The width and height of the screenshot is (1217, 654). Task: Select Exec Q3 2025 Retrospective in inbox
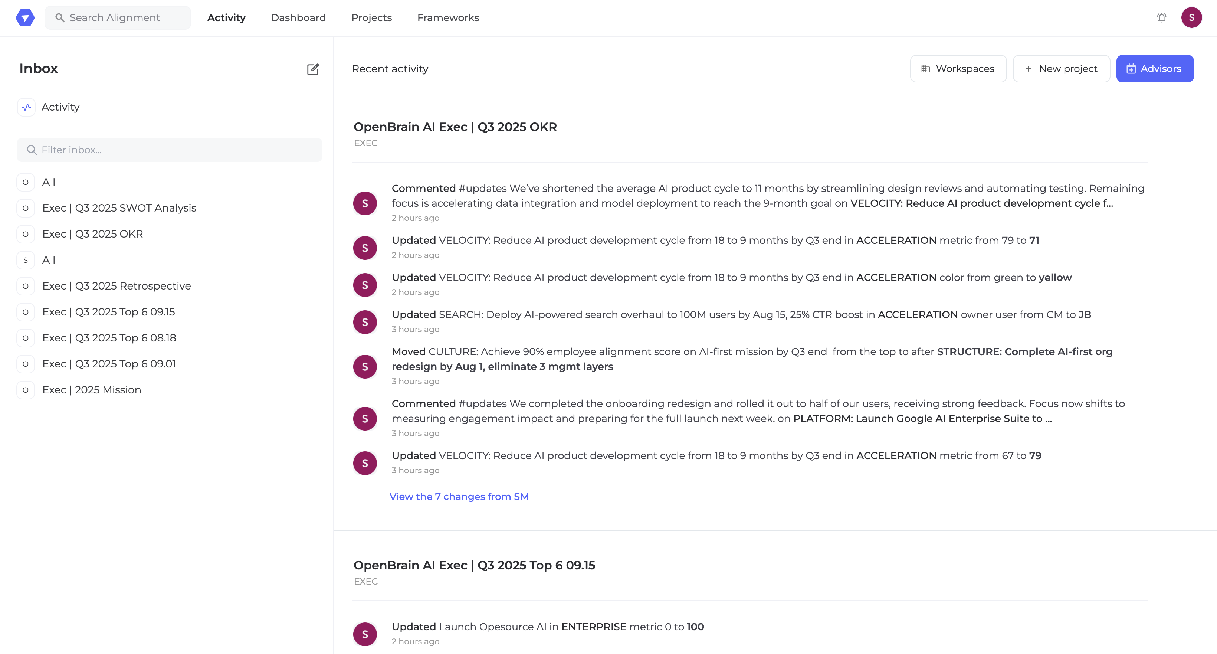tap(116, 286)
